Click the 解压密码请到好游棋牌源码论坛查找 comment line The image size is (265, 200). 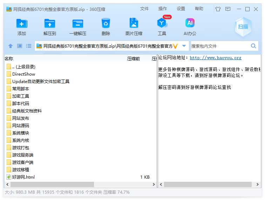pos(195,87)
